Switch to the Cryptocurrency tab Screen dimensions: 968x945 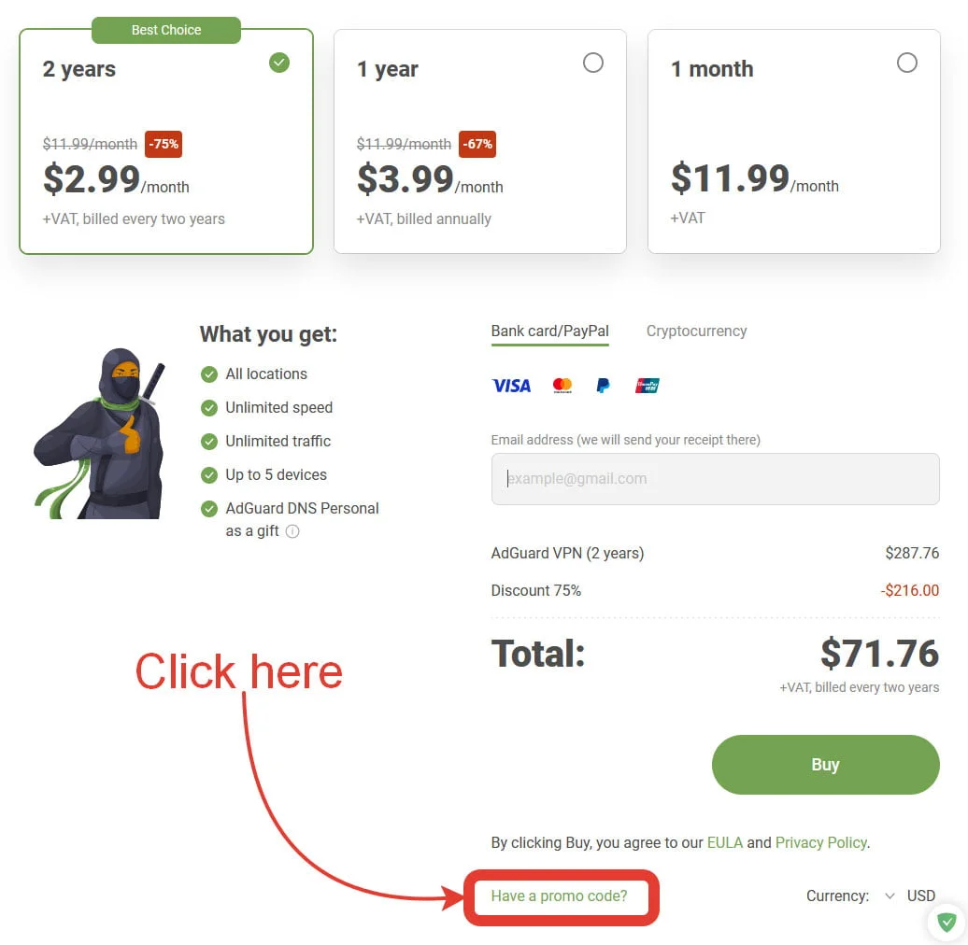click(696, 331)
